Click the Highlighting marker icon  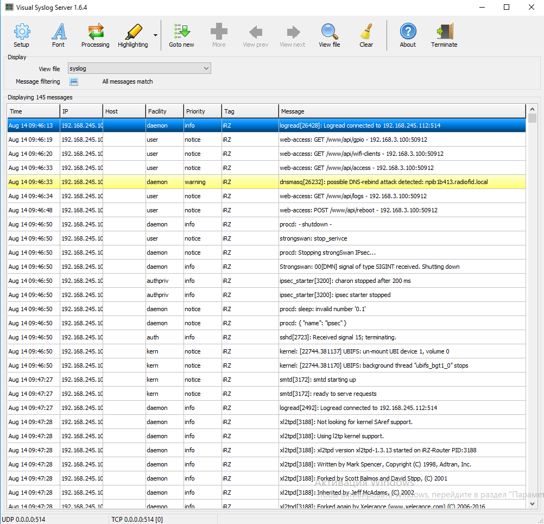pyautogui.click(x=132, y=36)
